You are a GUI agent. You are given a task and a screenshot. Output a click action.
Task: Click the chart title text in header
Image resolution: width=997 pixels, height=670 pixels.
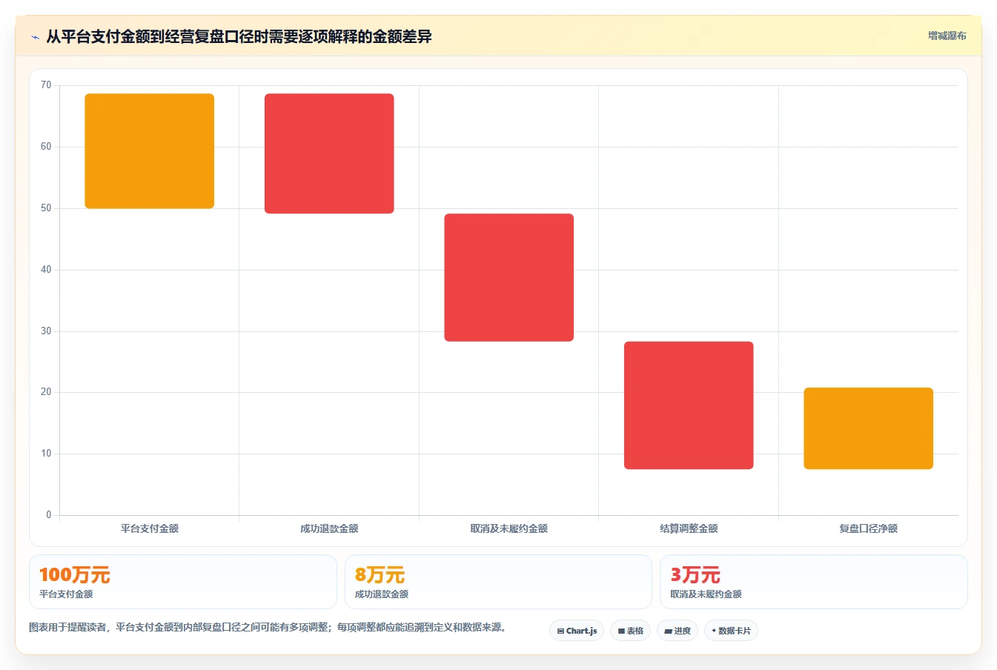pyautogui.click(x=239, y=36)
